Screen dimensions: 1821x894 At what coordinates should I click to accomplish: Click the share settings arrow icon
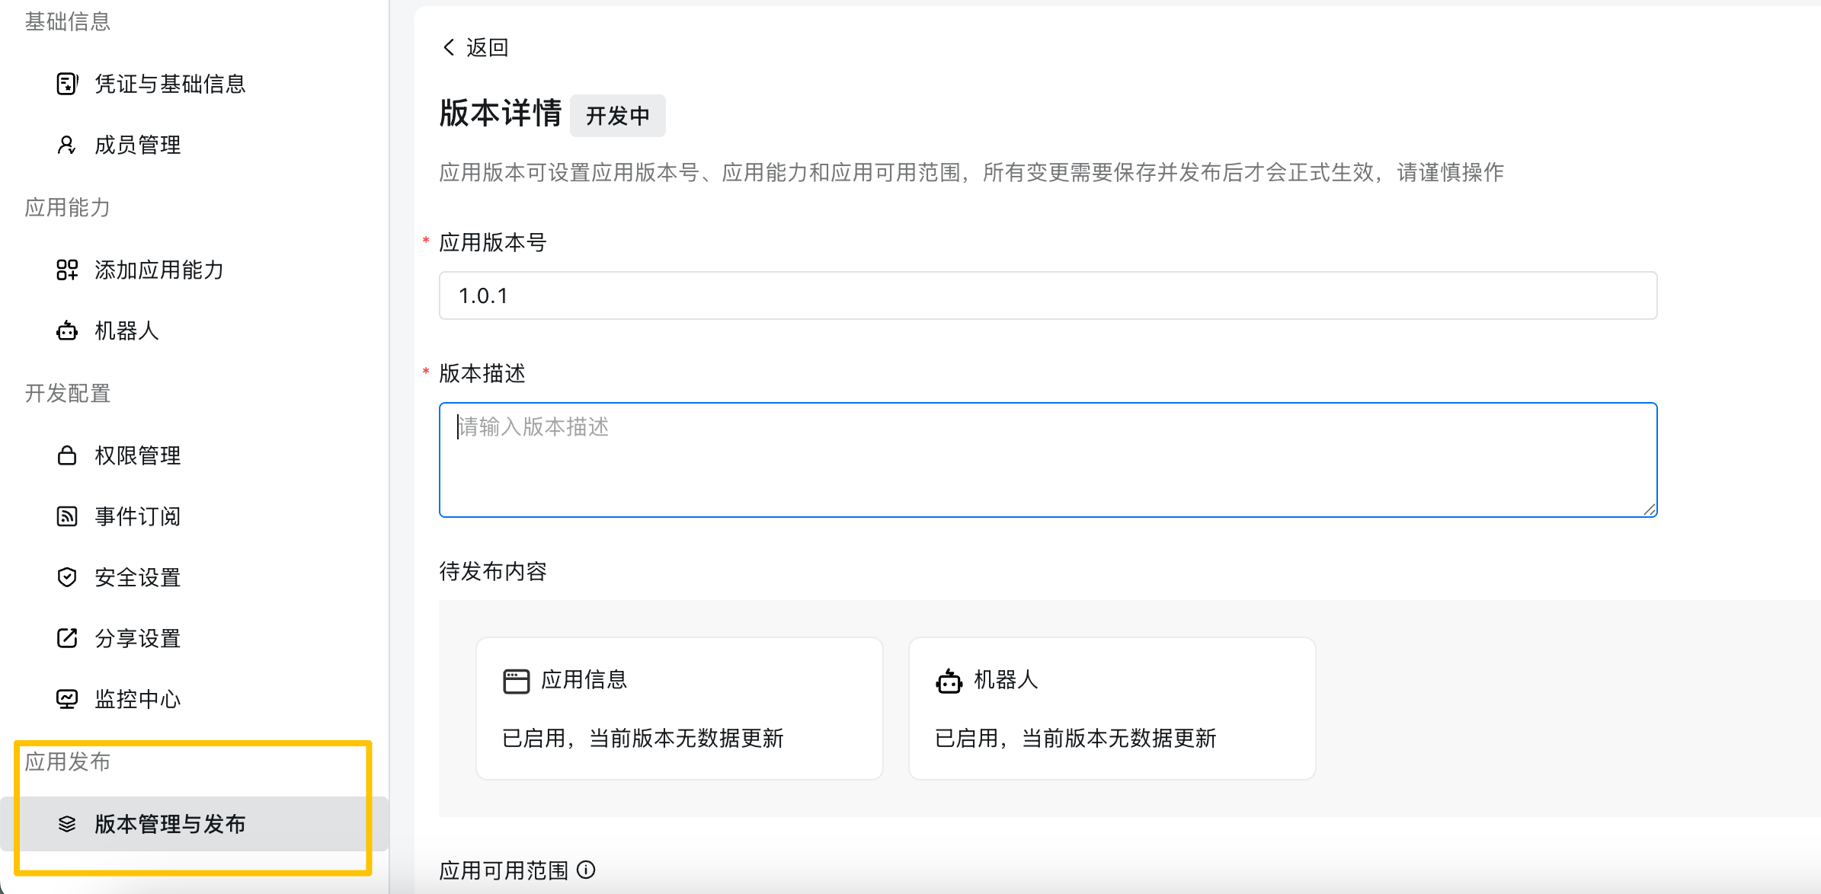[x=67, y=638]
